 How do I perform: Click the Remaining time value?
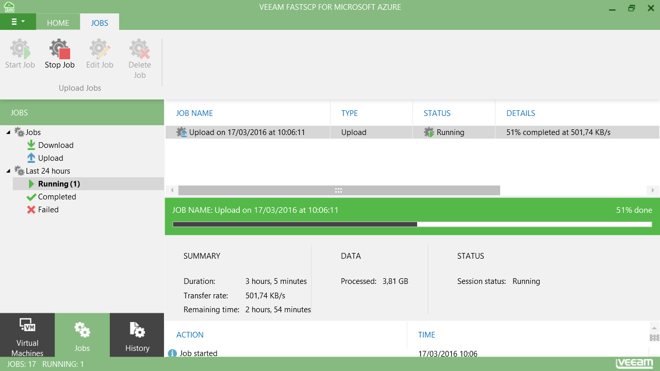click(278, 310)
